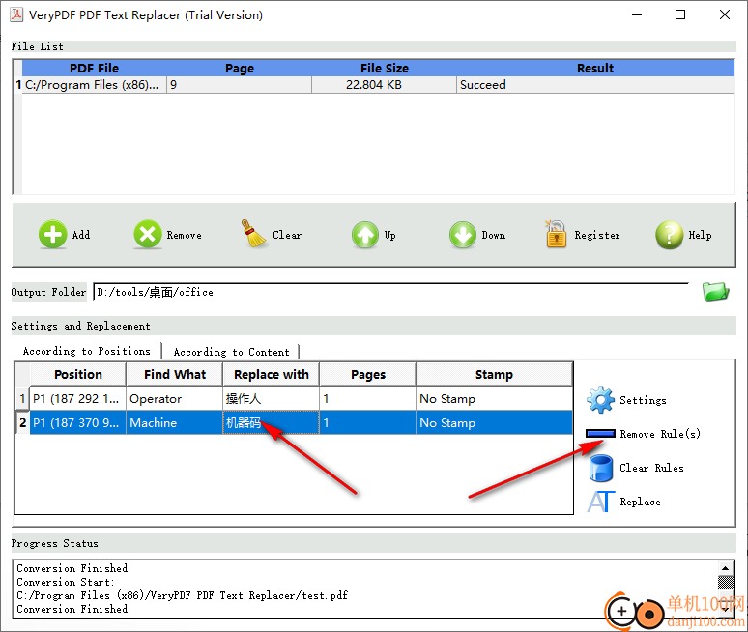Click the Replace with column header
This screenshot has height=632, width=748.
[x=272, y=374]
